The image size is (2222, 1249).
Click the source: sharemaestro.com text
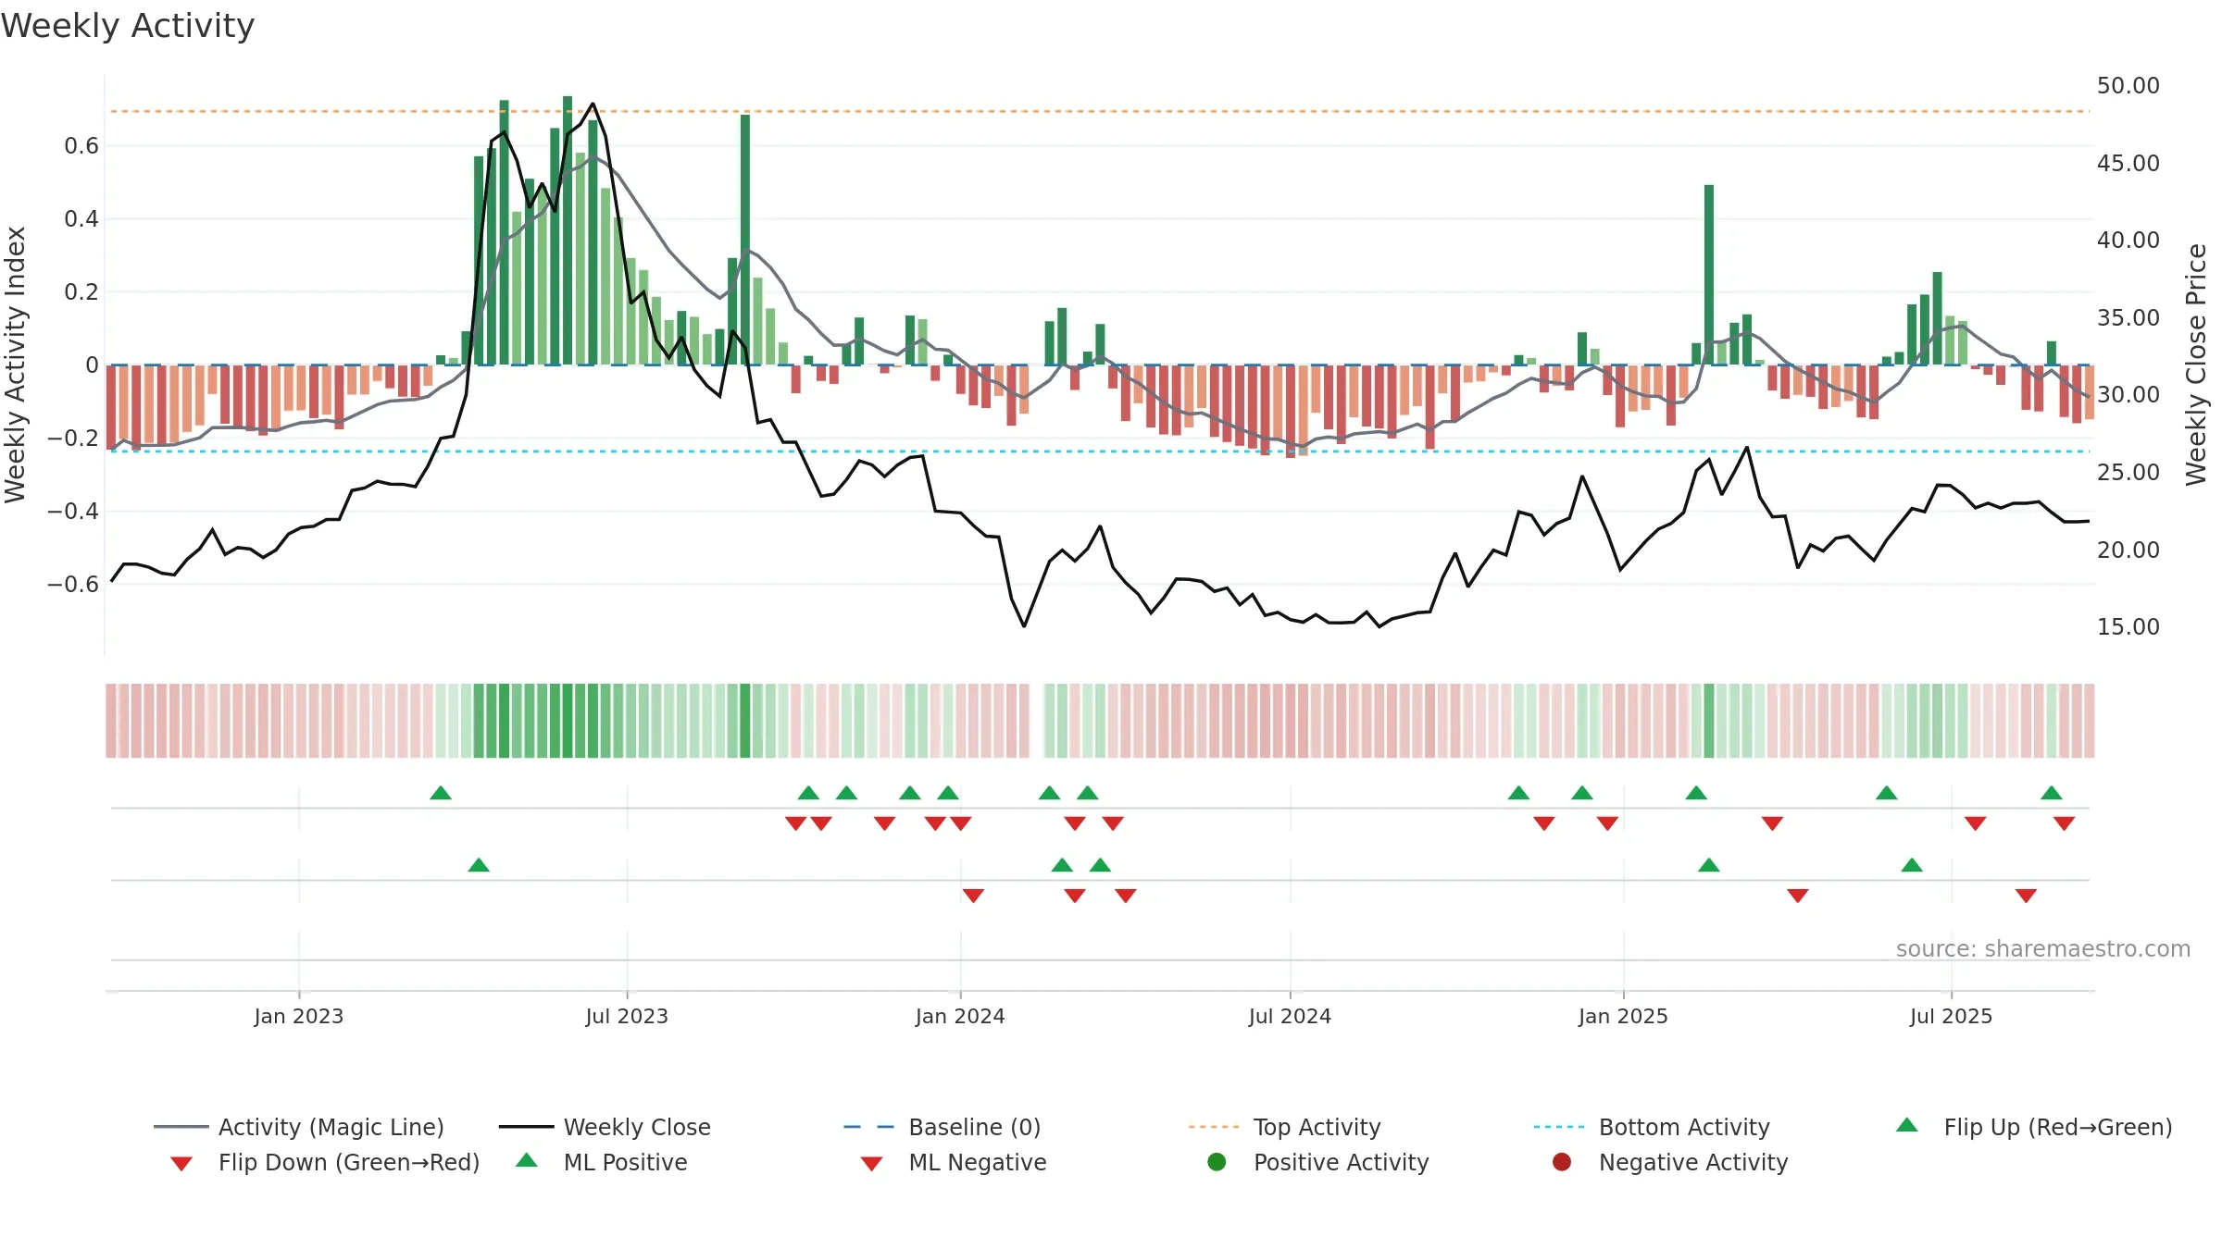(2043, 948)
